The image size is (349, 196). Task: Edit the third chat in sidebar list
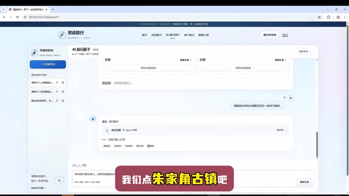(x=57, y=101)
